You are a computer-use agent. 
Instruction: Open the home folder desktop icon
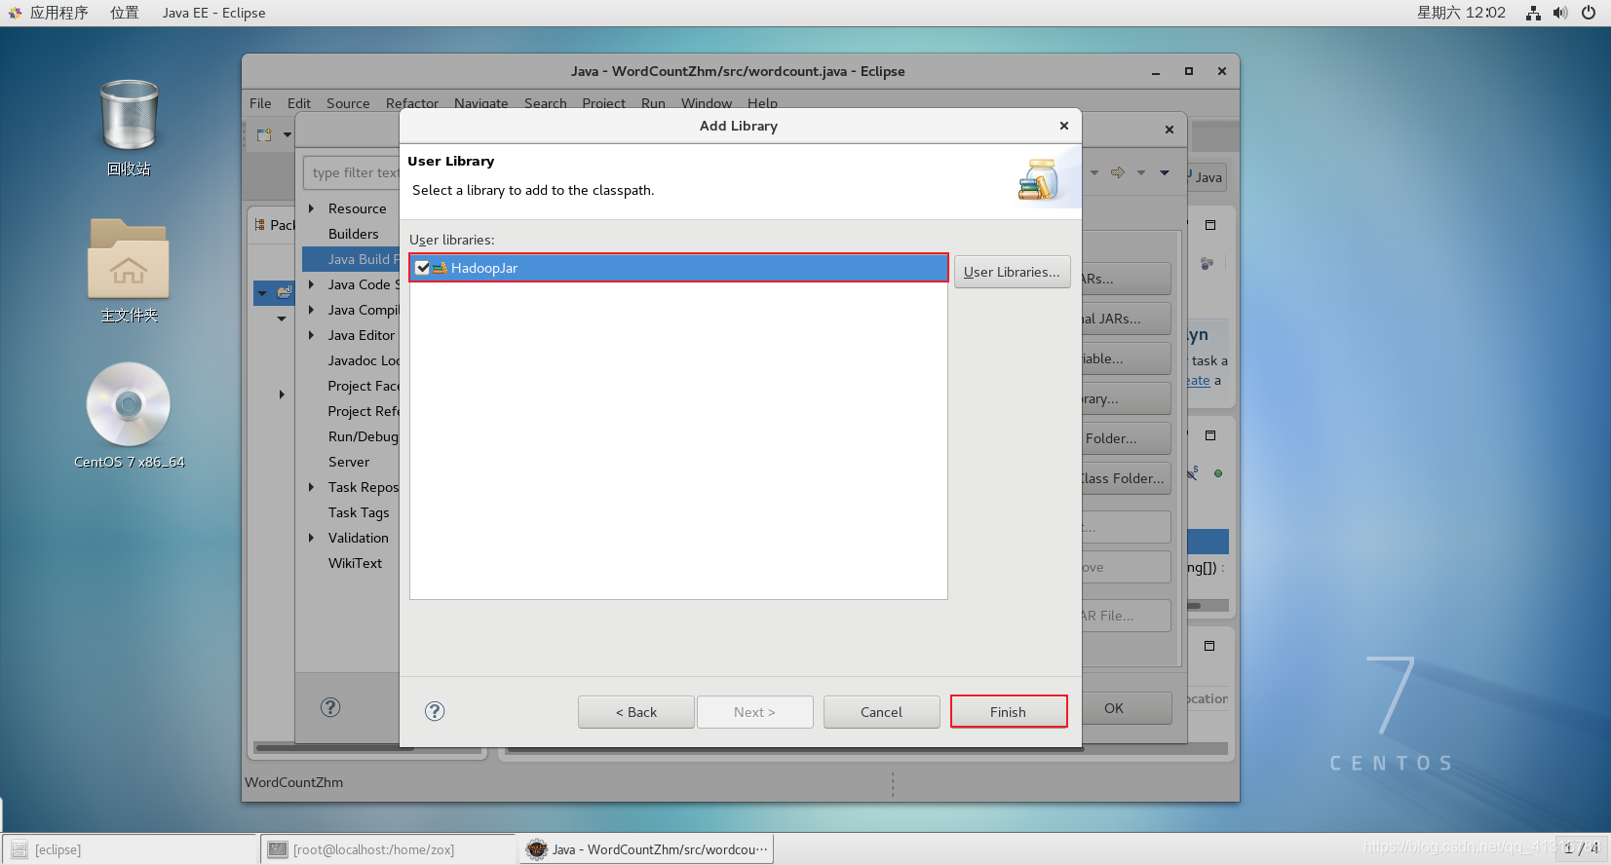click(129, 258)
